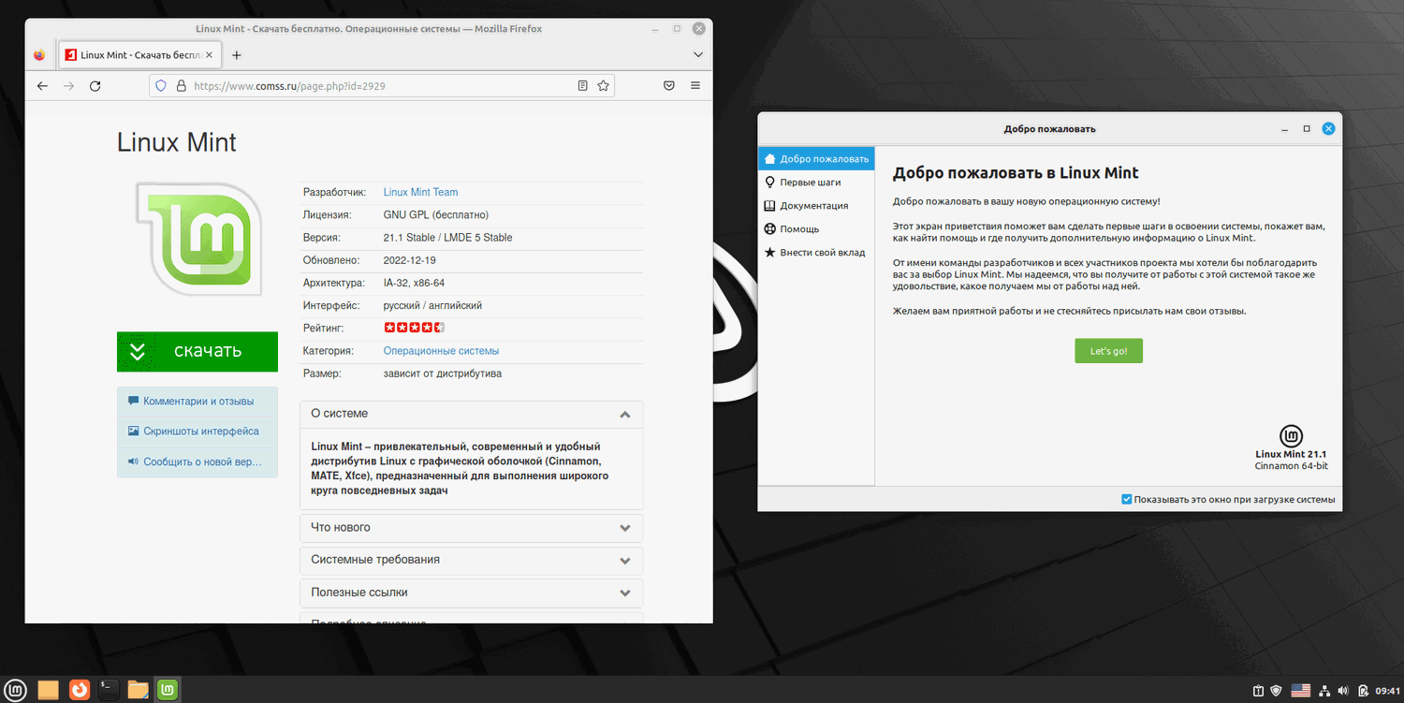
Task: Expand the Полезные ссылки section
Action: [472, 593]
